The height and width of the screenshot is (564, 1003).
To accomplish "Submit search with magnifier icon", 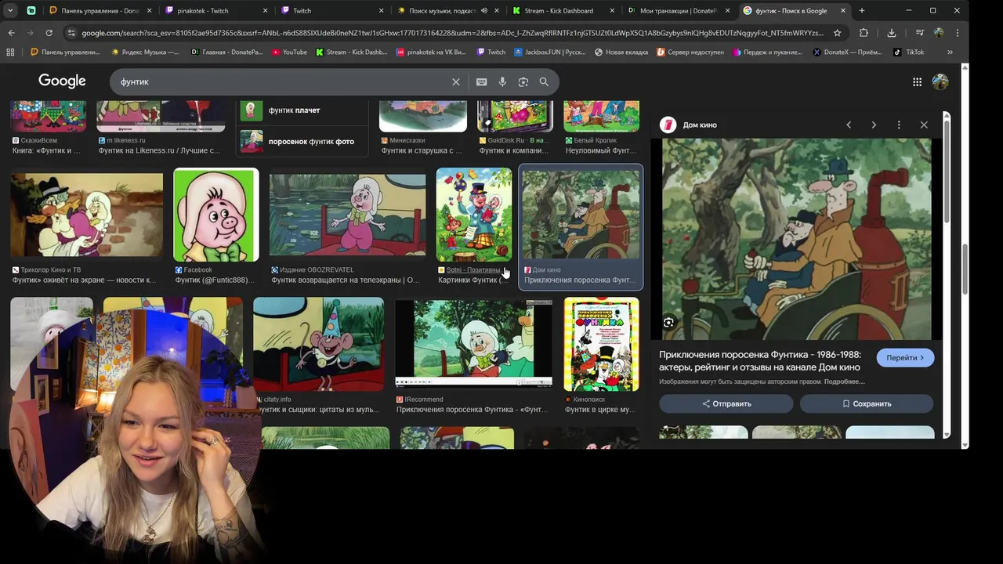I will click(544, 81).
